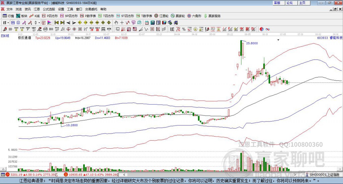This screenshot has width=343, height=184.
Task: Open the T数字表 tool
Action: (144, 16)
